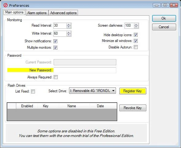The image size is (181, 148).
Task: Click the Enabled column header
Action: 27,106
